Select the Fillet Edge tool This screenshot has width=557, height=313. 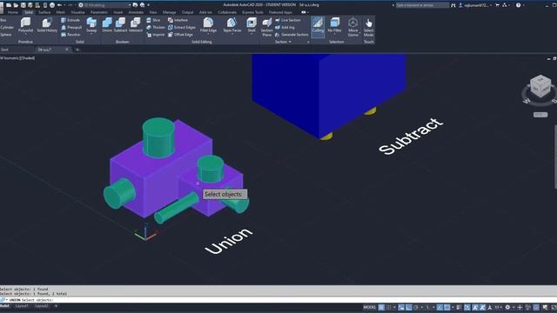(208, 25)
